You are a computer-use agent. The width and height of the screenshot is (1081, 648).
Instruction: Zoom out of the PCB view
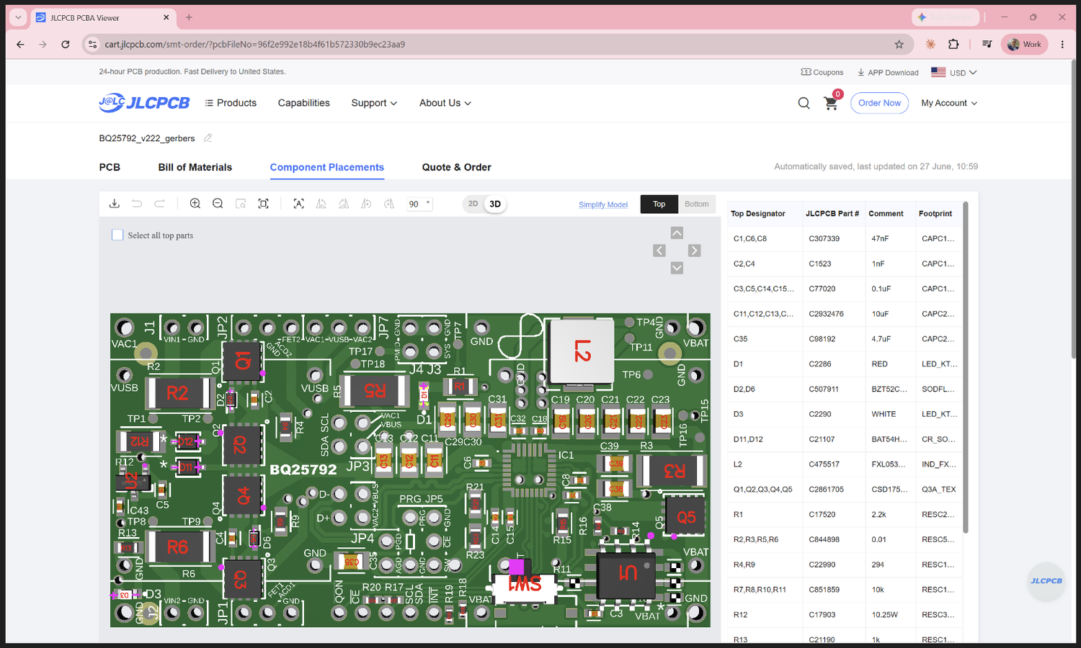218,204
